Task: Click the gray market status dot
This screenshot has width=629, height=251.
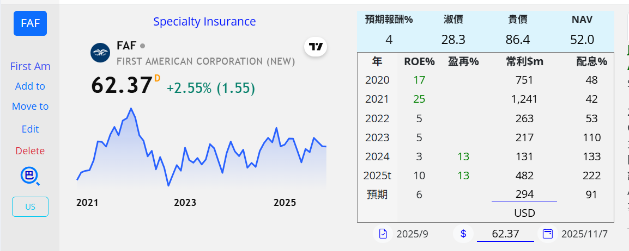Action: pyautogui.click(x=143, y=46)
